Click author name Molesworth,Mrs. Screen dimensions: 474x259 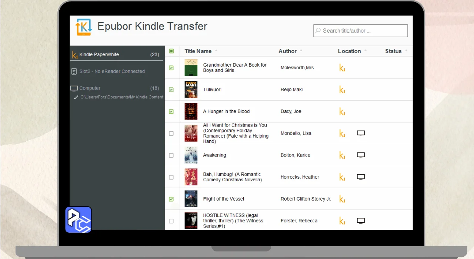(x=298, y=68)
